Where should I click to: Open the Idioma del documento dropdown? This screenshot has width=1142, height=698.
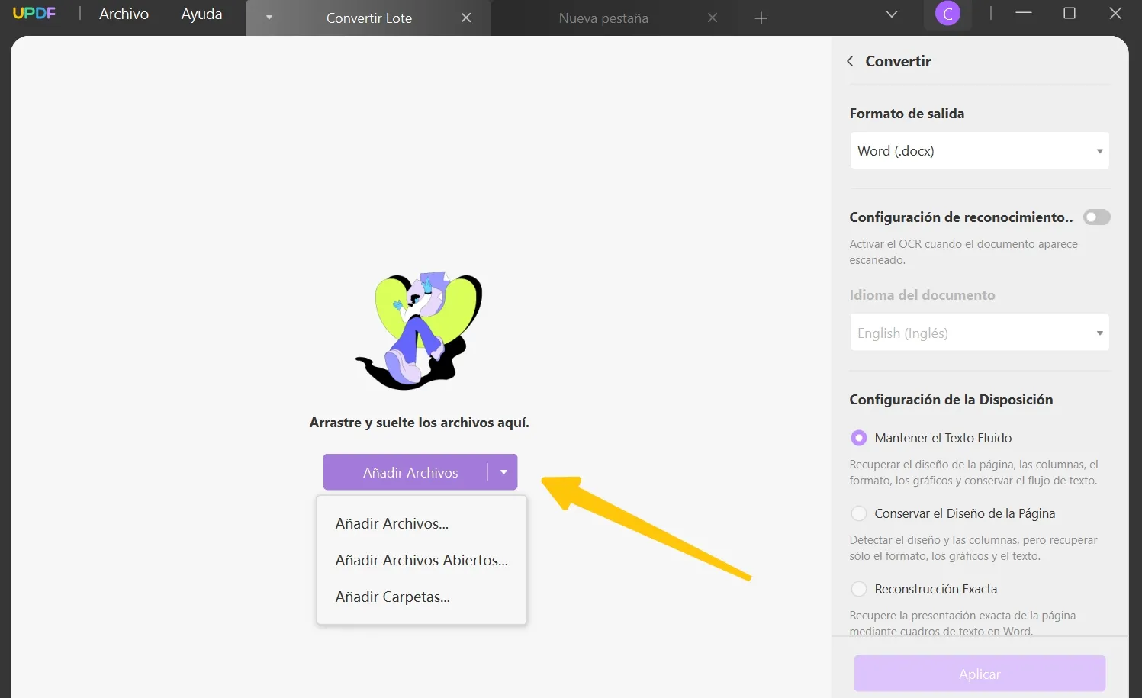click(x=980, y=333)
